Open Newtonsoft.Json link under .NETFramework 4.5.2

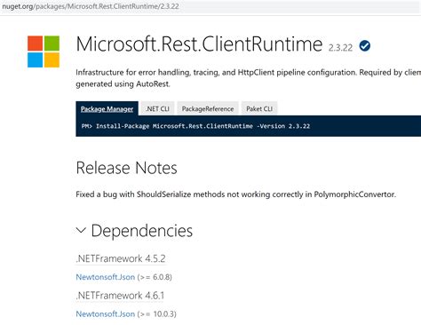click(106, 277)
